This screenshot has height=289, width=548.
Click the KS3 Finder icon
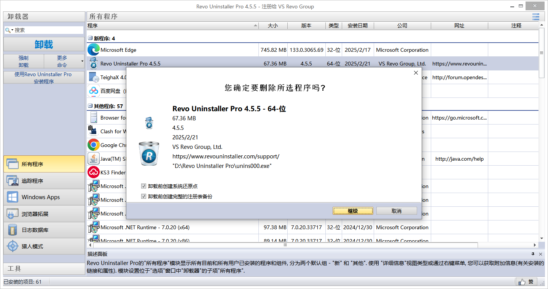(x=93, y=172)
